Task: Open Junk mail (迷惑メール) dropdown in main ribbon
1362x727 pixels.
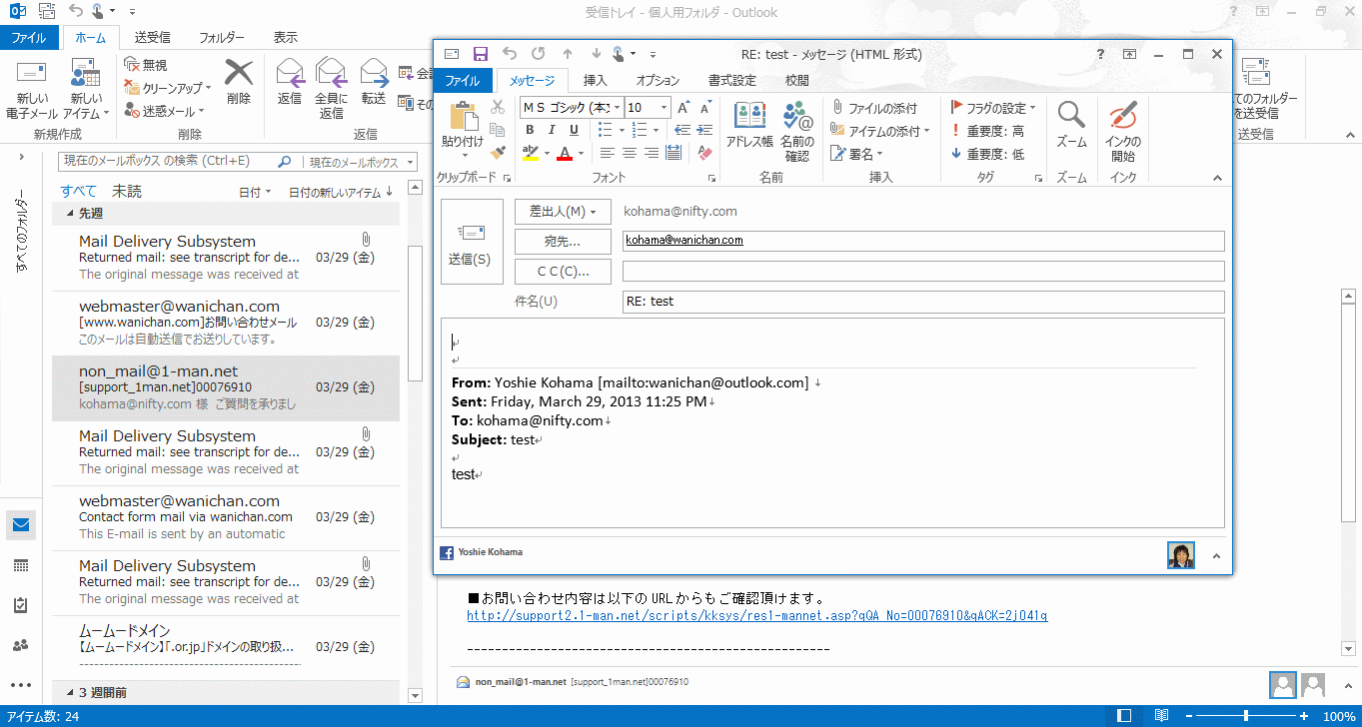Action: (165, 111)
